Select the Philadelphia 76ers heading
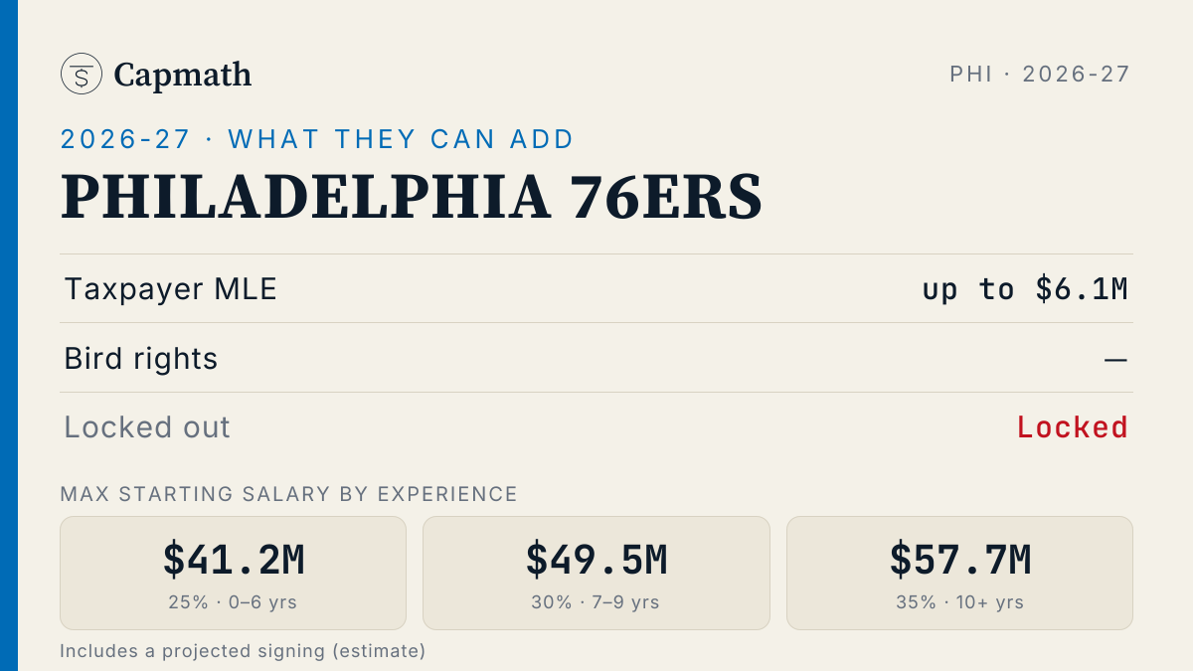The height and width of the screenshot is (671, 1193). 412,197
